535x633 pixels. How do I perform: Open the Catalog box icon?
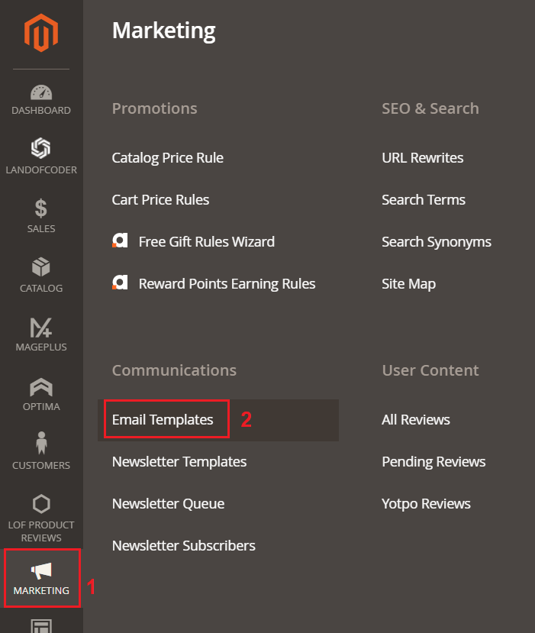(41, 267)
